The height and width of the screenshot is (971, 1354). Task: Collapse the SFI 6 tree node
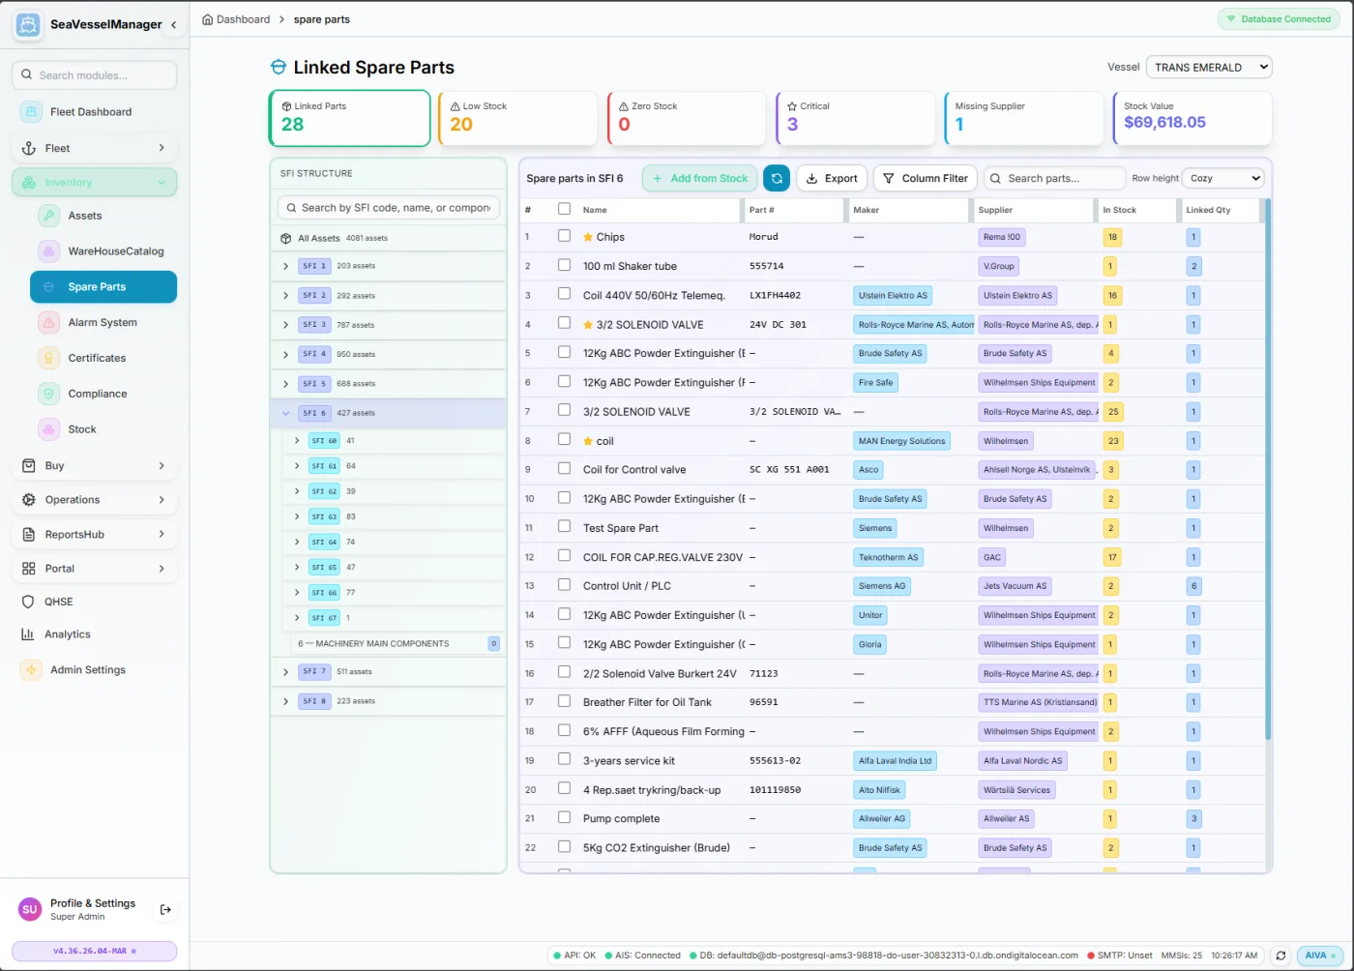pyautogui.click(x=284, y=413)
